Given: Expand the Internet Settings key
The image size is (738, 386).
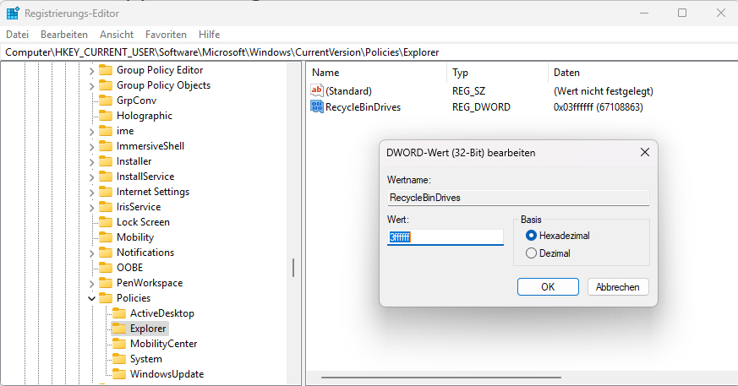Looking at the screenshot, I should click(x=92, y=193).
